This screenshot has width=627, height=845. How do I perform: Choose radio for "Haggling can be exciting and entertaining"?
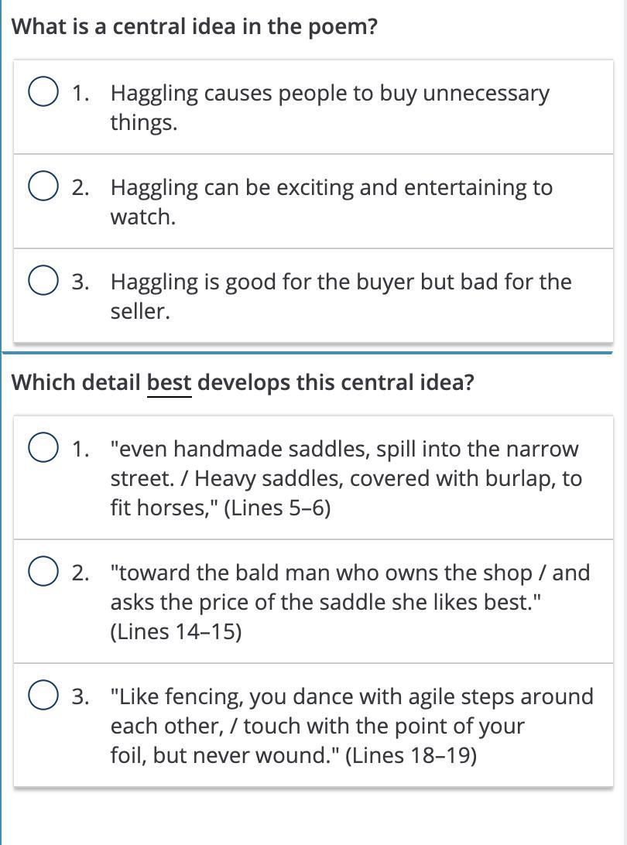[x=43, y=188]
